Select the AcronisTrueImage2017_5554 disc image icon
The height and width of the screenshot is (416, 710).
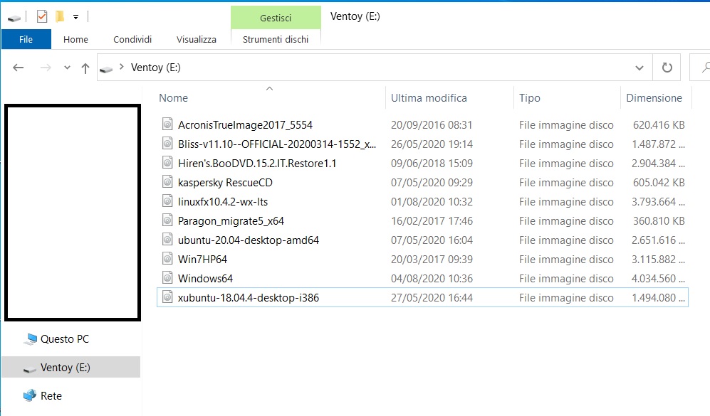click(167, 124)
